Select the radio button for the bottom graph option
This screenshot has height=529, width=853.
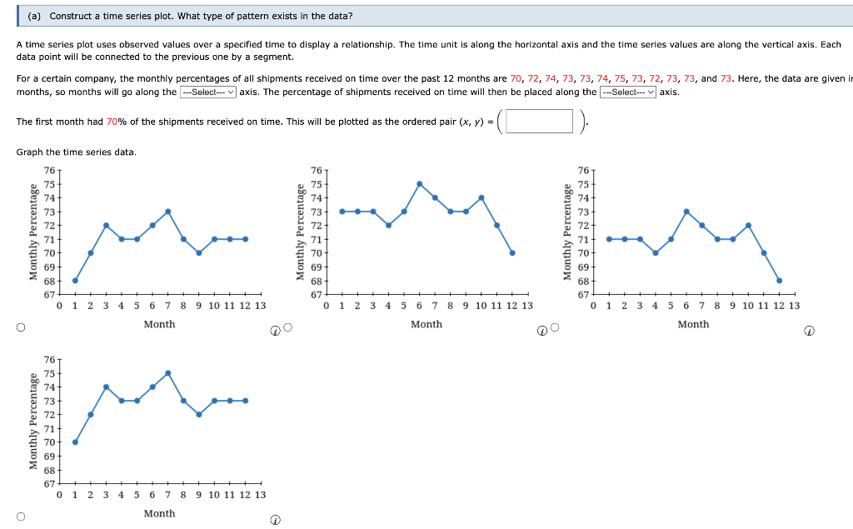[x=20, y=516]
